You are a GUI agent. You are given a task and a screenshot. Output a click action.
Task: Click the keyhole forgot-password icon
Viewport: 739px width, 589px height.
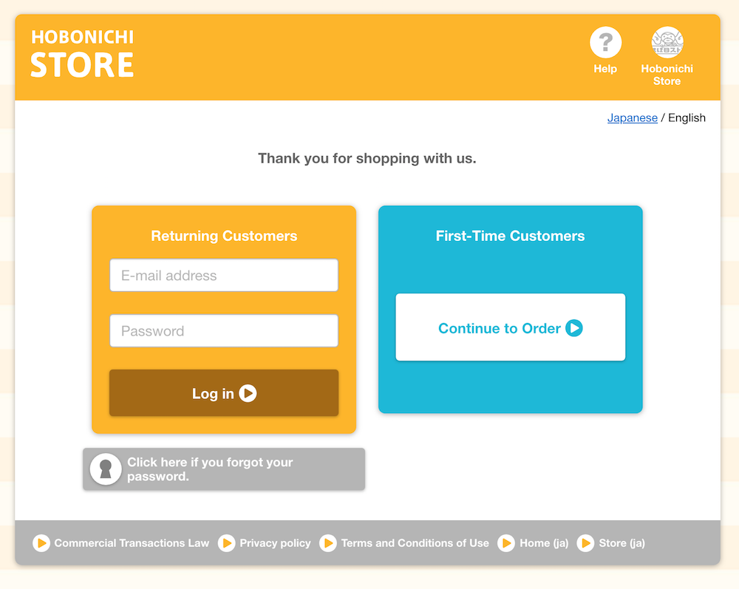(106, 469)
